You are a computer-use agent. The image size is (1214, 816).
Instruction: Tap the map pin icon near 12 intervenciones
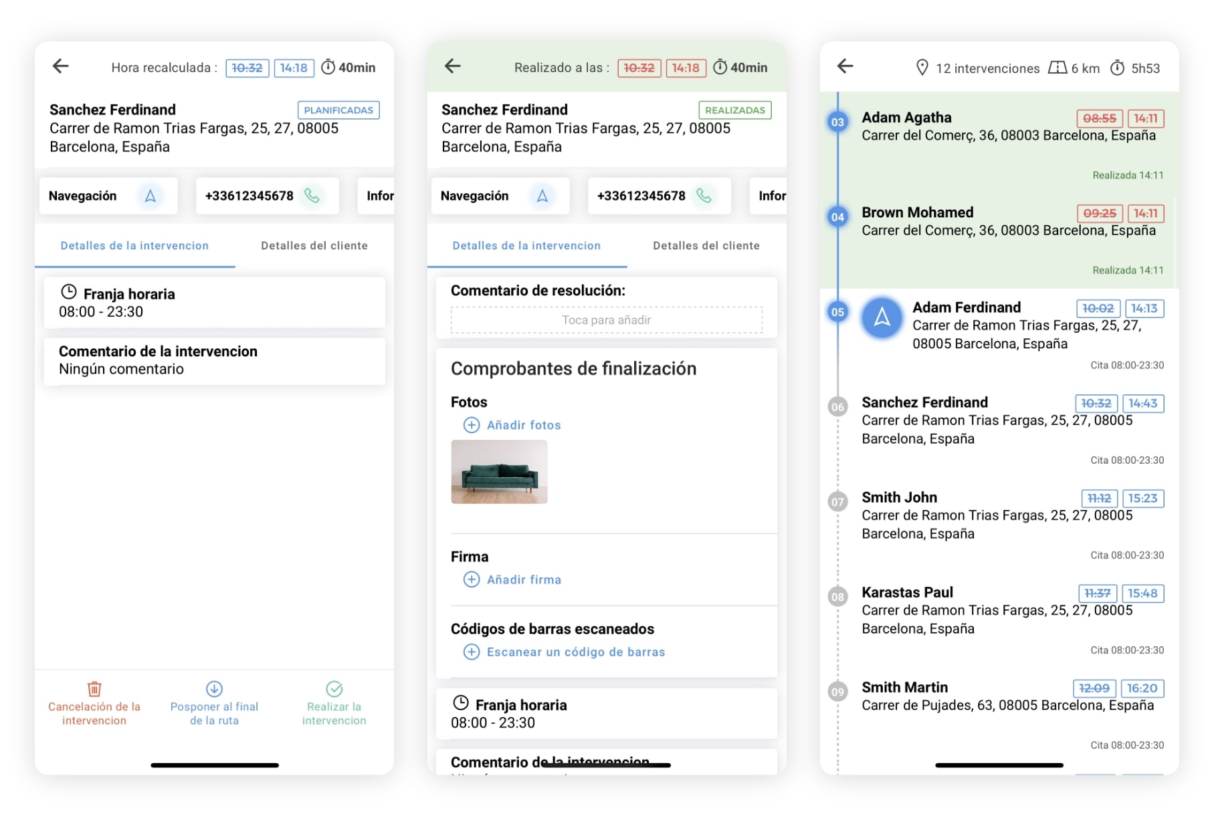click(x=923, y=68)
